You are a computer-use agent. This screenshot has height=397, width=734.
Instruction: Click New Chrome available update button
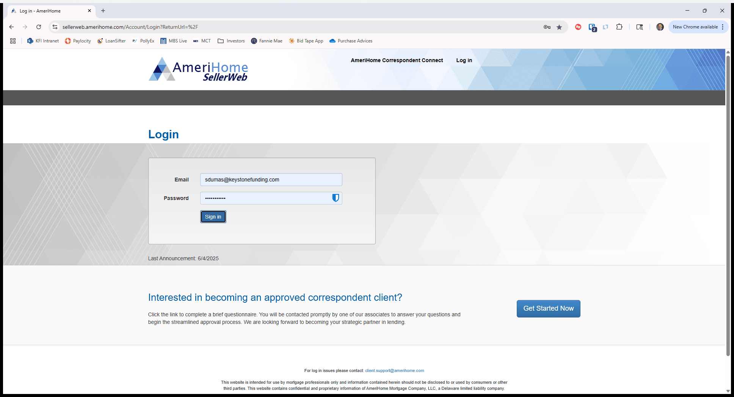[x=695, y=27]
